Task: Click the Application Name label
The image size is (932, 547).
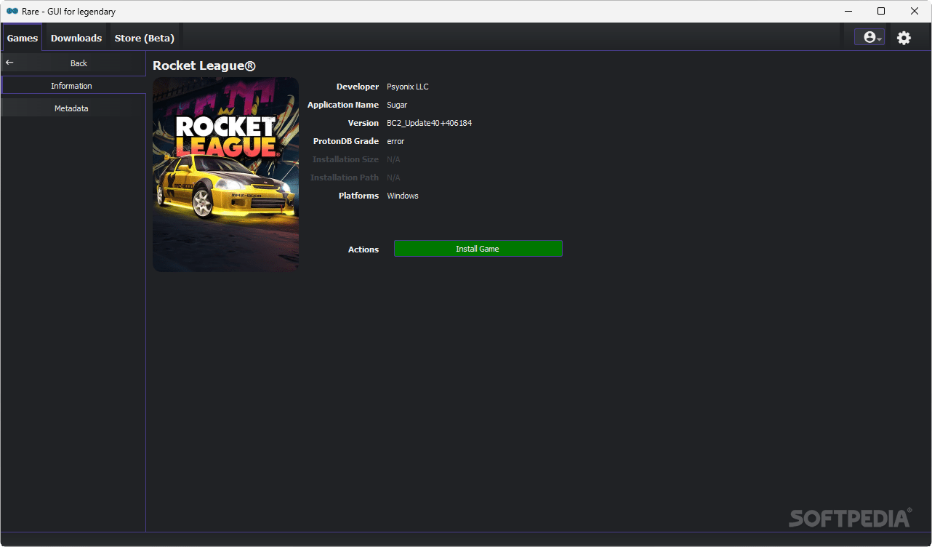Action: click(x=343, y=105)
